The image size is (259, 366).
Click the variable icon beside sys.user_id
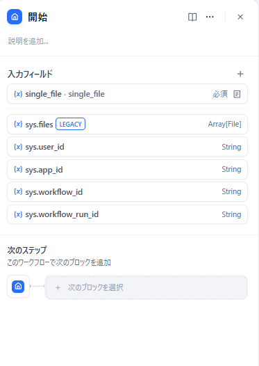point(18,147)
